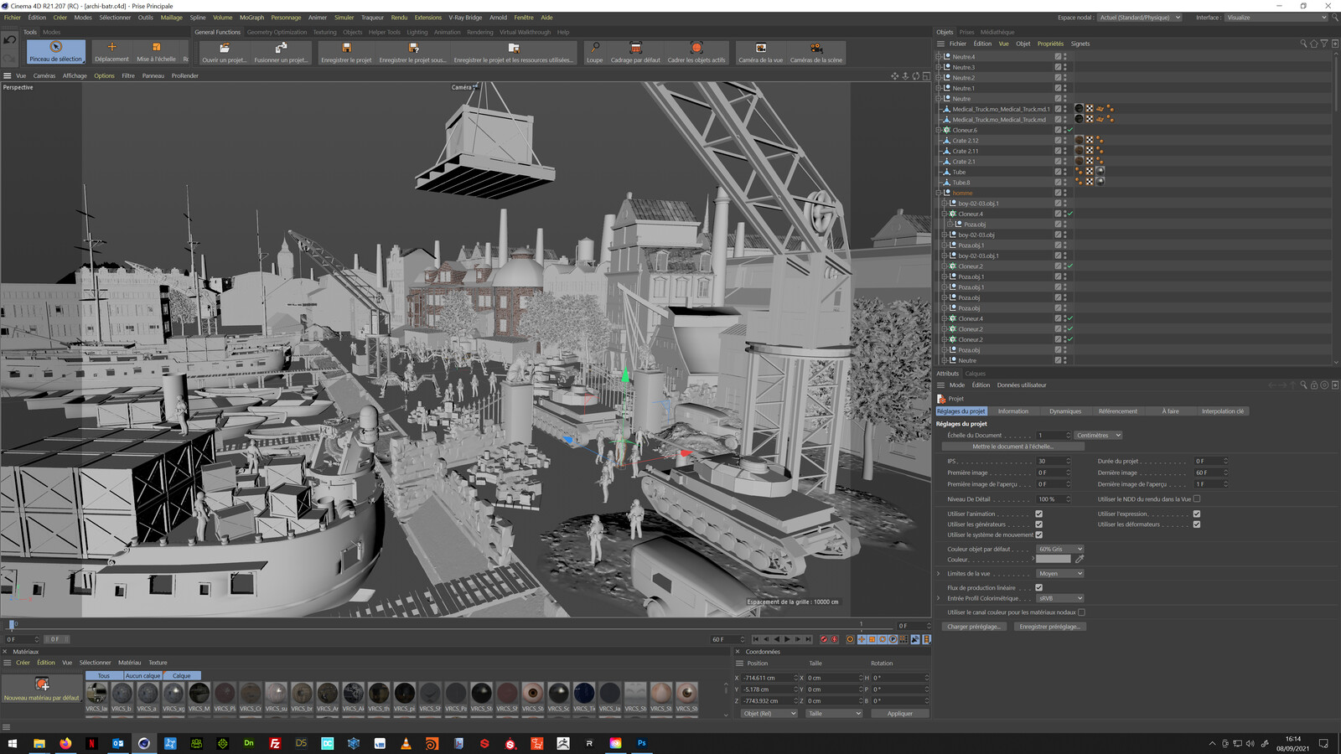Frame active objects with Cadrer les objets actifs
The height and width of the screenshot is (754, 1341).
coord(696,52)
